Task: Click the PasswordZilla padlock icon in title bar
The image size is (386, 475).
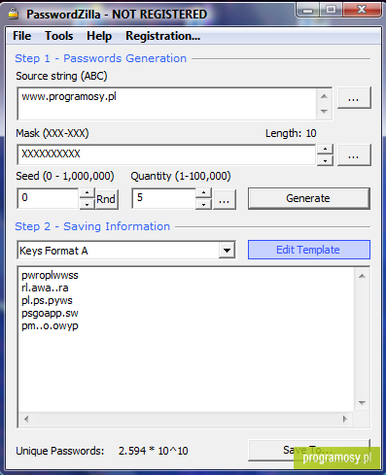Action: pyautogui.click(x=14, y=14)
